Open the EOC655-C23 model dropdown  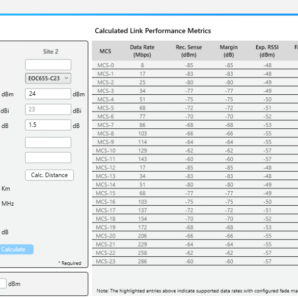48,78
